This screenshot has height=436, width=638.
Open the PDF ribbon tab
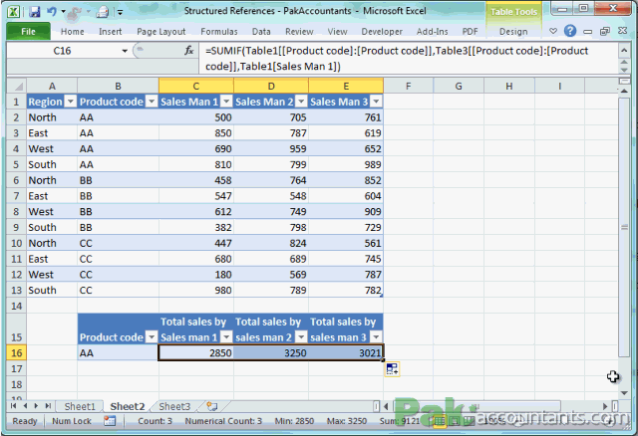click(470, 31)
